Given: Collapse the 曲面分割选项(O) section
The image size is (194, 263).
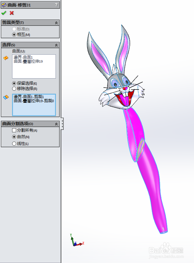Looking at the screenshot, I should pos(56,124).
